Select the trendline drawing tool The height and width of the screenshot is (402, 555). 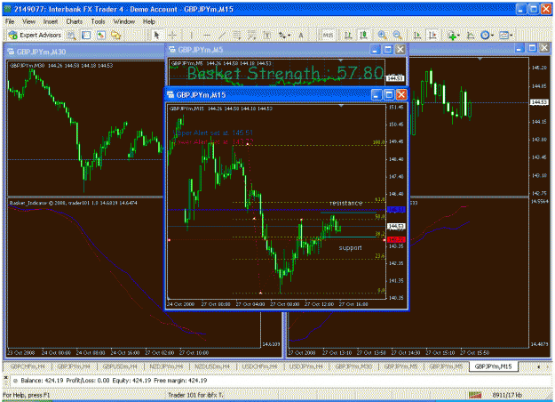click(222, 35)
